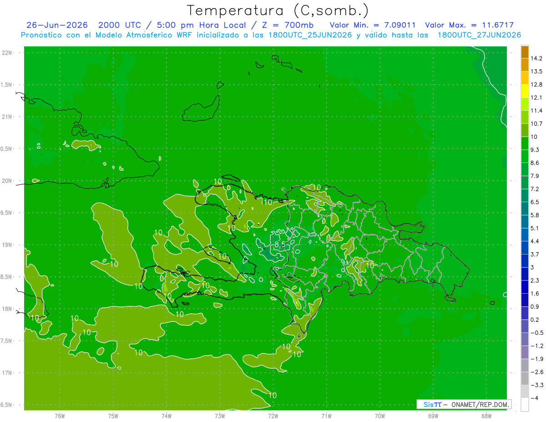Click the 9.3 colorbar value
This screenshot has height=422, width=546.
pos(535,150)
